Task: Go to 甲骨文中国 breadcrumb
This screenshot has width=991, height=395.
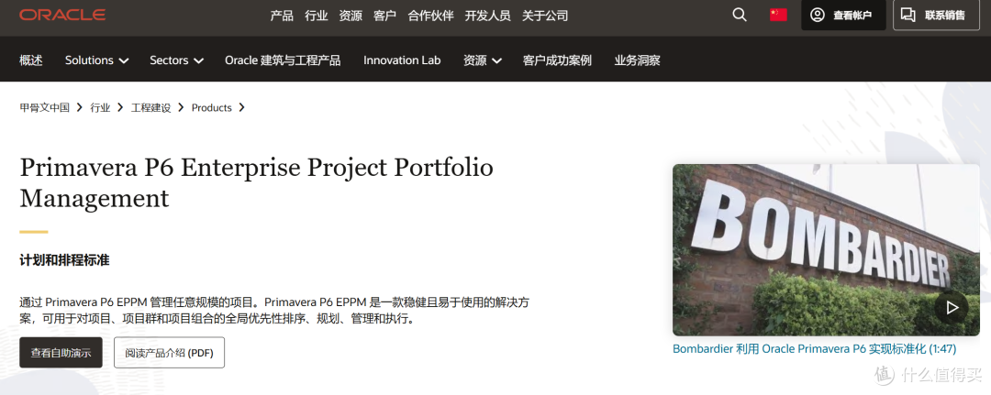Action: (44, 108)
